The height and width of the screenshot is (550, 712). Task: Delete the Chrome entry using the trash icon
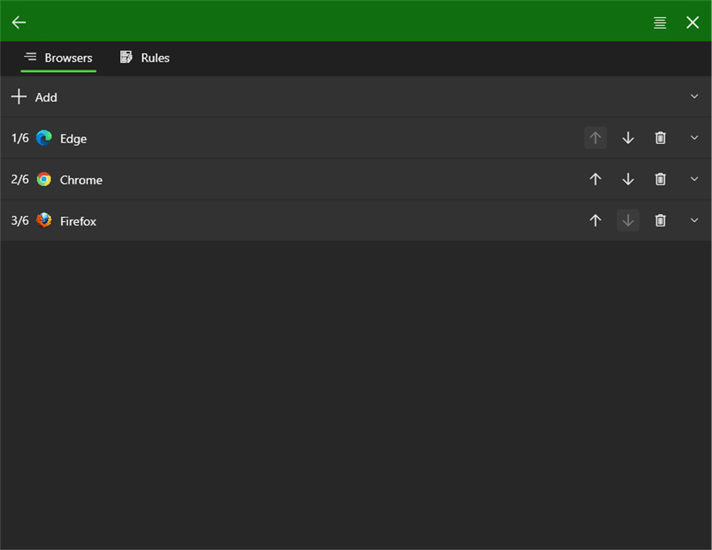[x=660, y=179]
